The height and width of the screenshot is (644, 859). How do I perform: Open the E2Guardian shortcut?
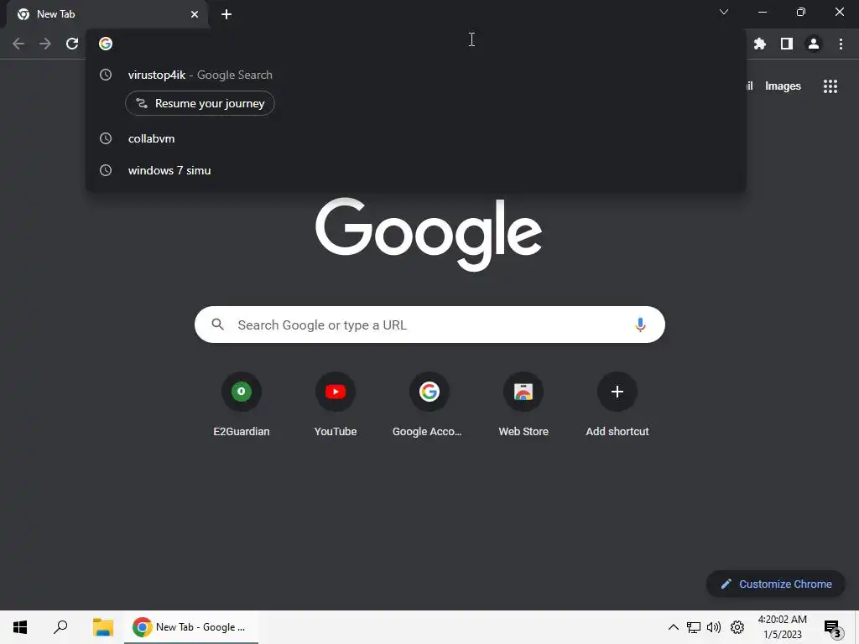[241, 404]
